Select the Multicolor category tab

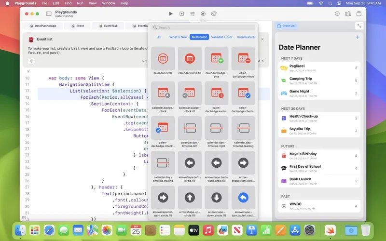[x=199, y=37]
